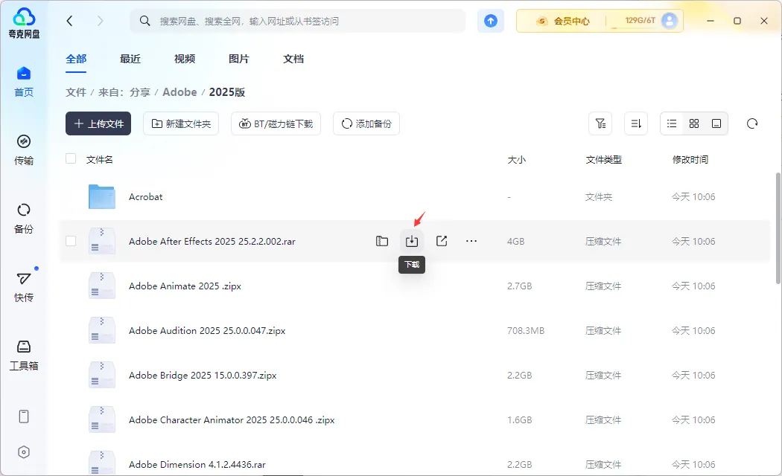Screen dimensions: 782x476
Task: Open Adobe After Effects 2025 25.2.2.002.rar
Action: tap(212, 241)
